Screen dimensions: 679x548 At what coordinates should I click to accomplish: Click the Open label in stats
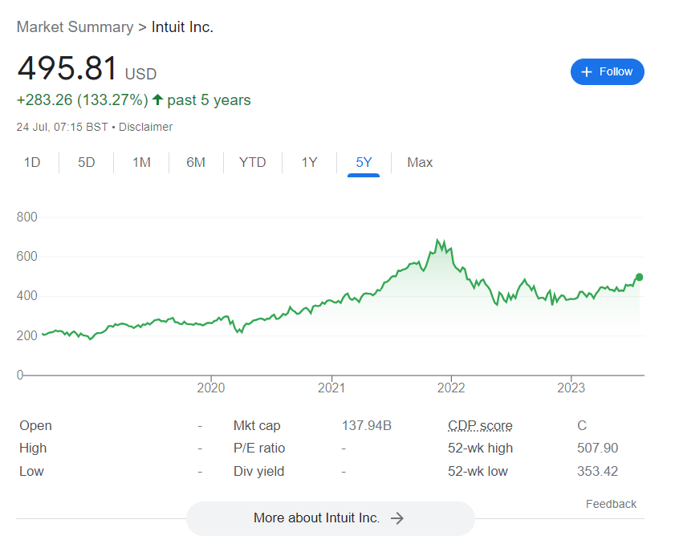(35, 425)
